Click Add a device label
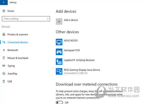 coord(71,20)
